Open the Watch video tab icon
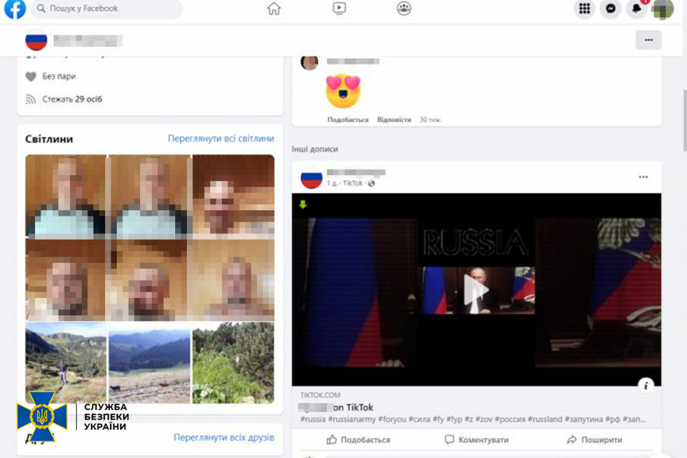The height and width of the screenshot is (458, 687). coord(339,9)
